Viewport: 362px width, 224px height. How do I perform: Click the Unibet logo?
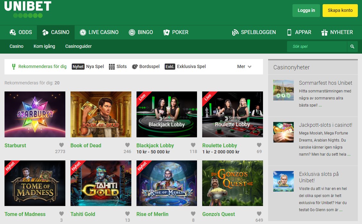[28, 9]
